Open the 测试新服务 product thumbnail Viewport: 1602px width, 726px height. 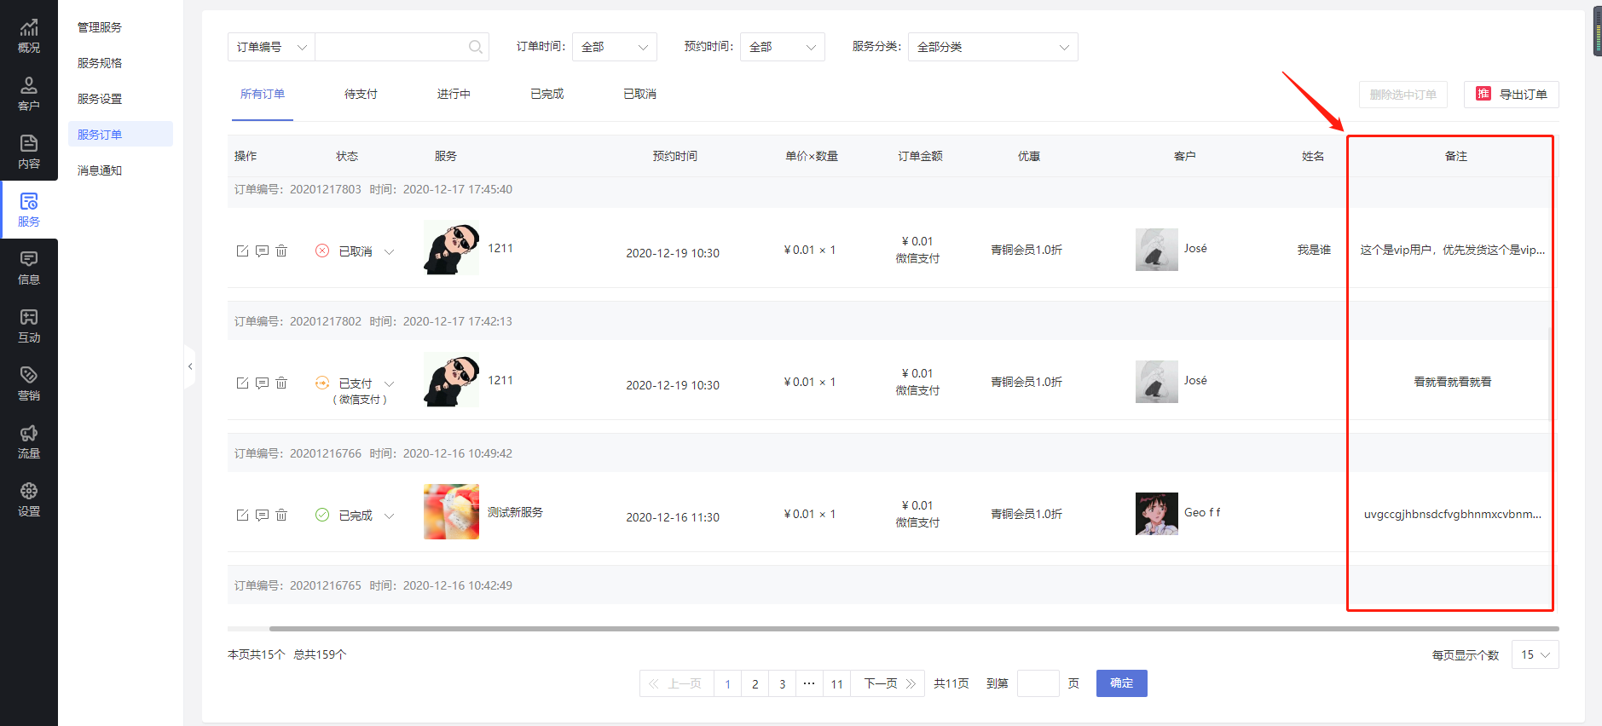pos(451,511)
